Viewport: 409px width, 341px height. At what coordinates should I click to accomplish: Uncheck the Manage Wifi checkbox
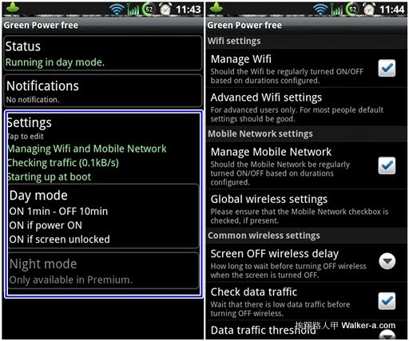coord(387,68)
